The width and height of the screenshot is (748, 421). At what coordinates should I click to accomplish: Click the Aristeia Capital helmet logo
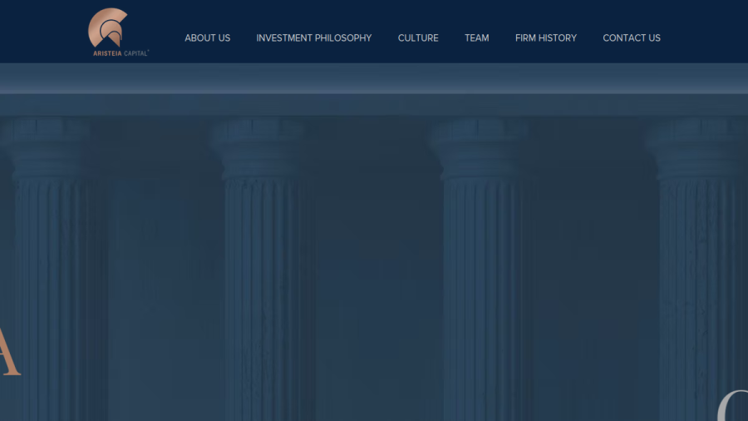point(118,32)
